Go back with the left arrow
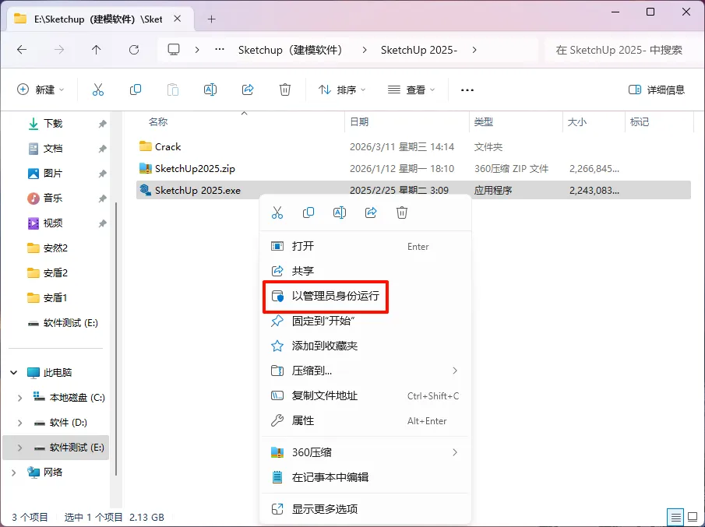Screen dimensions: 705x527 pos(22,50)
